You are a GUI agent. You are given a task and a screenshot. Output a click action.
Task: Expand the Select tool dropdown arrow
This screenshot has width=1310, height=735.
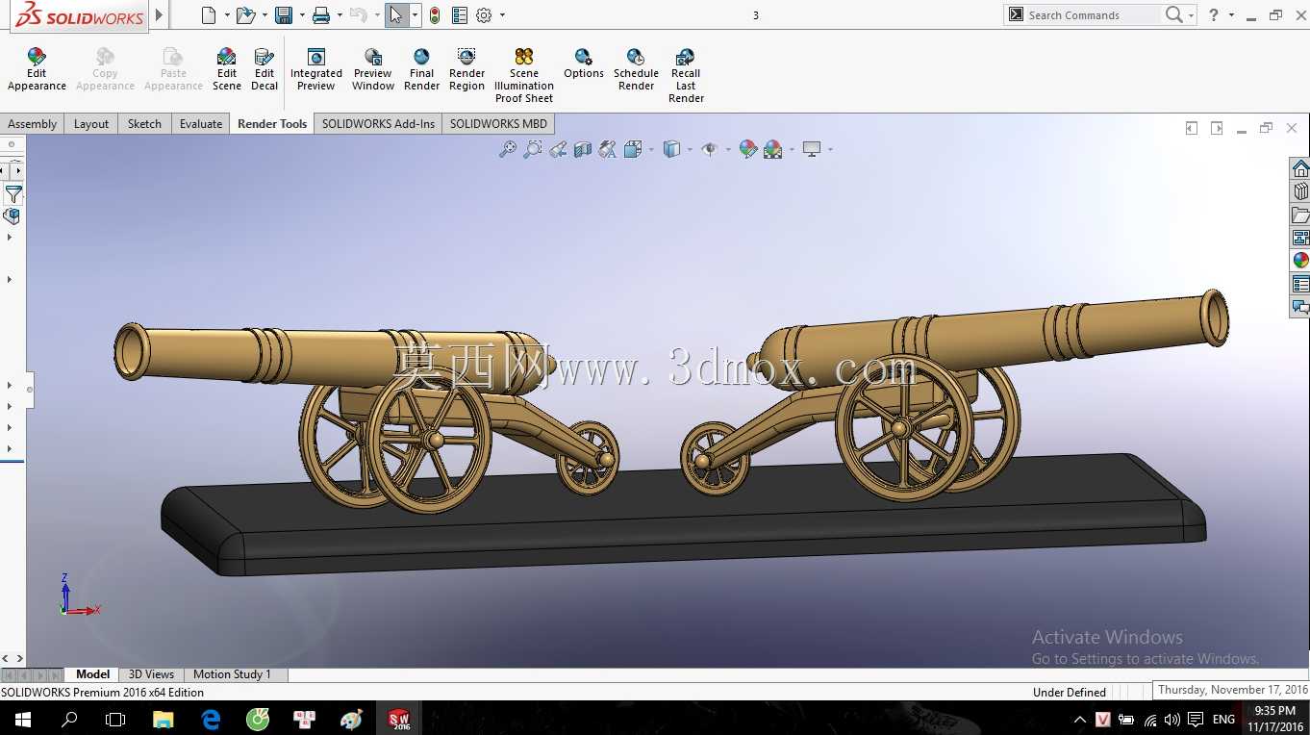point(415,15)
